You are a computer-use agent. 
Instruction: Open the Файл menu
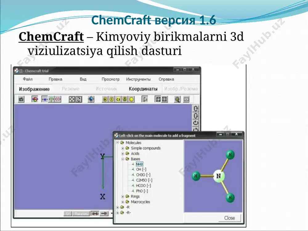[x=28, y=79]
